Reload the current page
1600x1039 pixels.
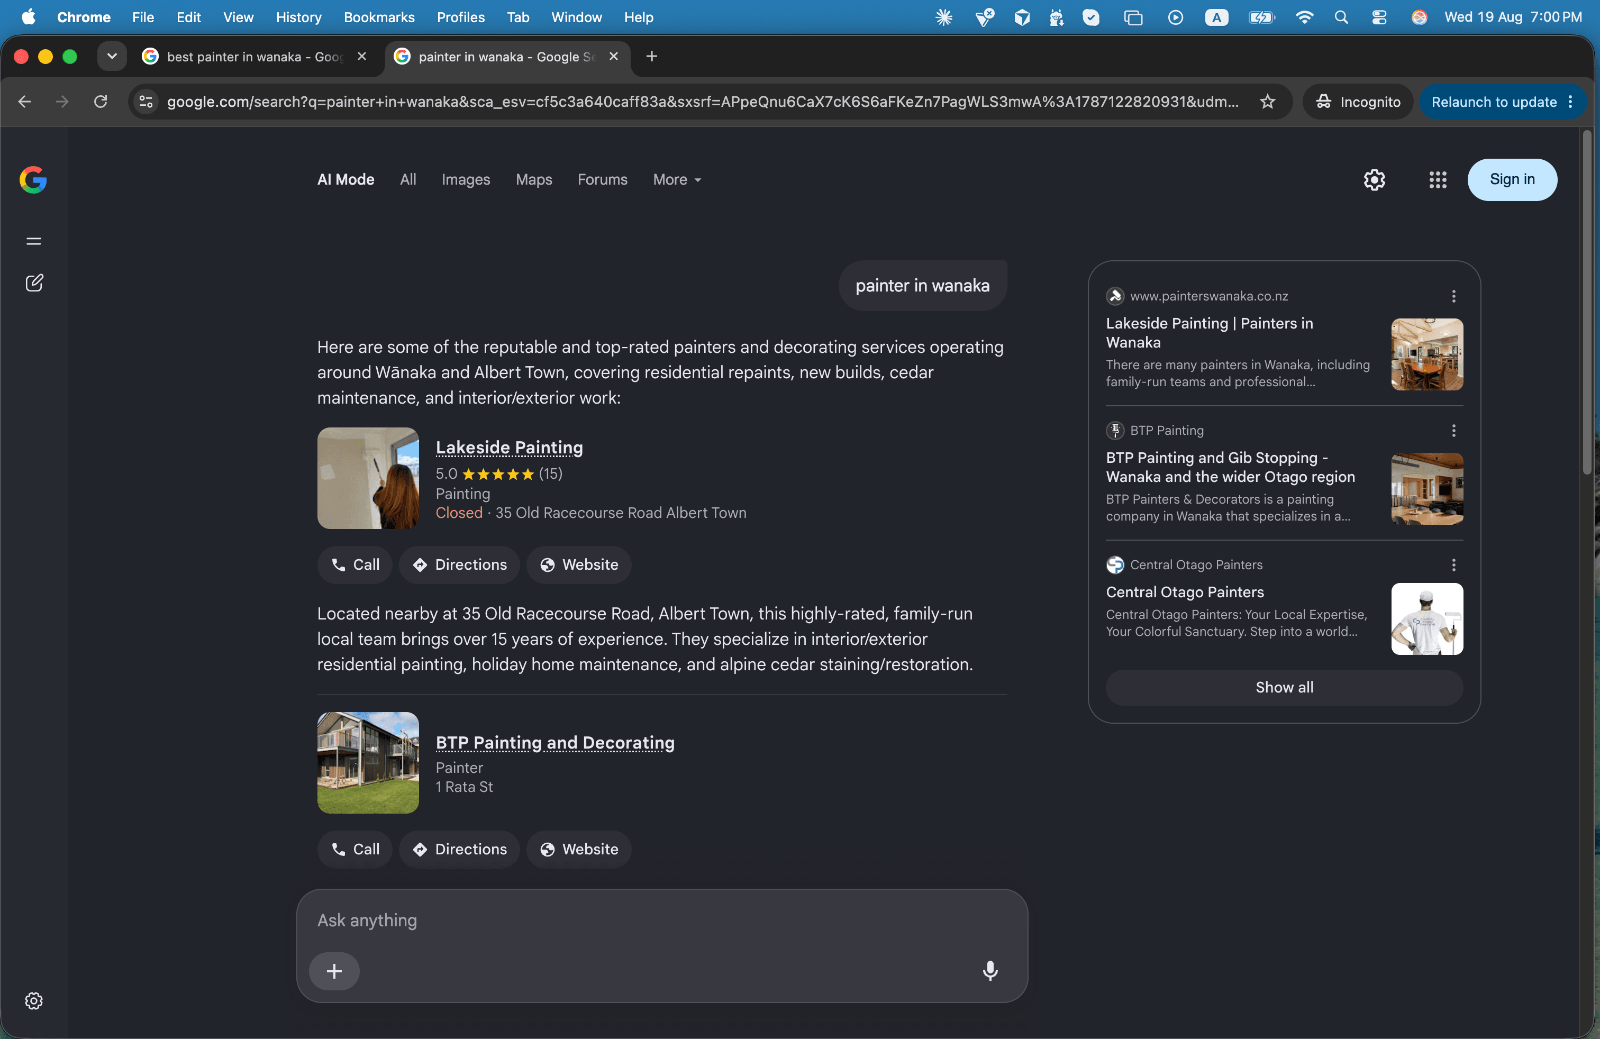tap(100, 102)
